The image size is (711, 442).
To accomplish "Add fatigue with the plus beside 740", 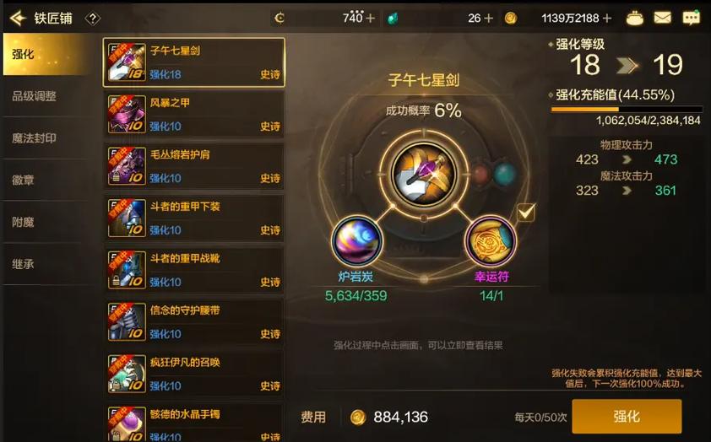I will pyautogui.click(x=371, y=18).
